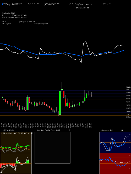
Task: Click the MACD values line
Action: 15,17
